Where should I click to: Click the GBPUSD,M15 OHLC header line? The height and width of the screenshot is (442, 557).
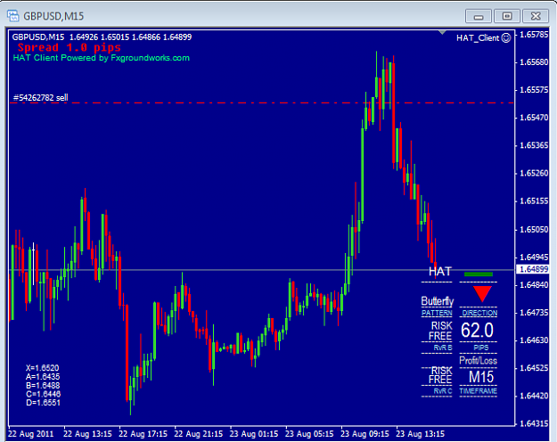coord(102,37)
